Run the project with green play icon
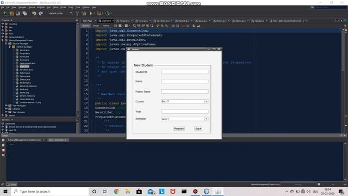The image size is (348, 196). pyautogui.click(x=91, y=13)
